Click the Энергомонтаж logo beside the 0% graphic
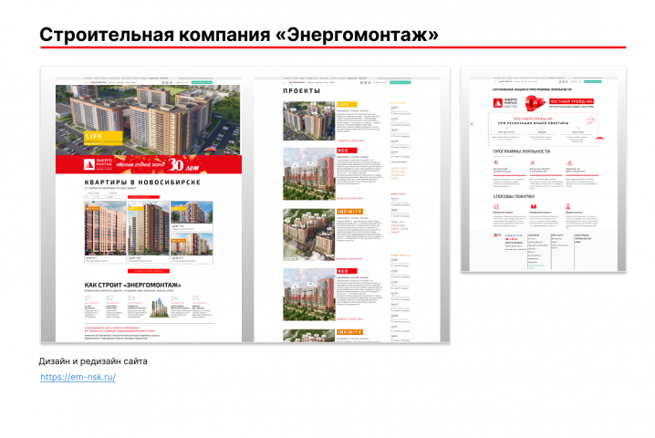This screenshot has height=438, width=655. [x=505, y=103]
